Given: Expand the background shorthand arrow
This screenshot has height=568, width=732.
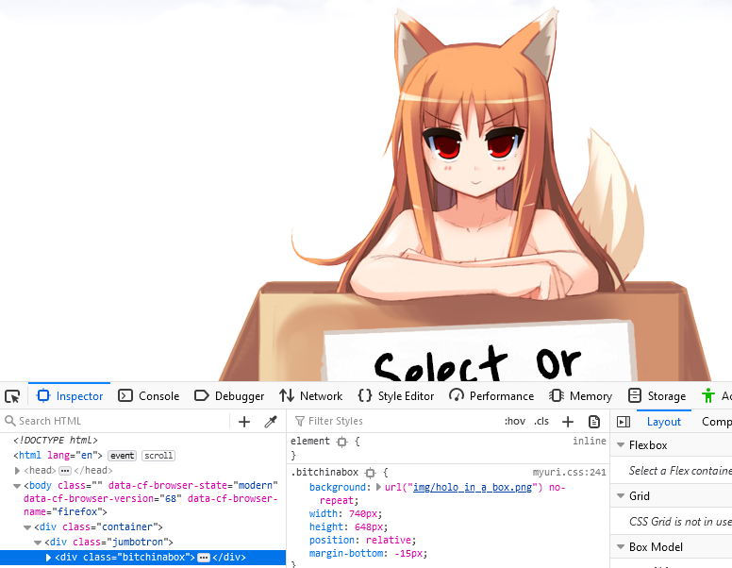Looking at the screenshot, I should pyautogui.click(x=378, y=487).
